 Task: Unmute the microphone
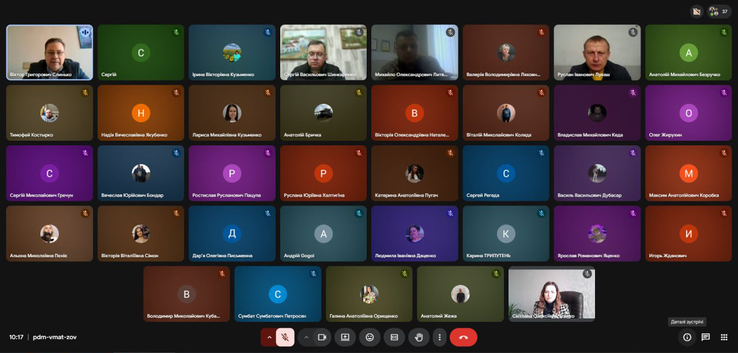pyautogui.click(x=285, y=337)
